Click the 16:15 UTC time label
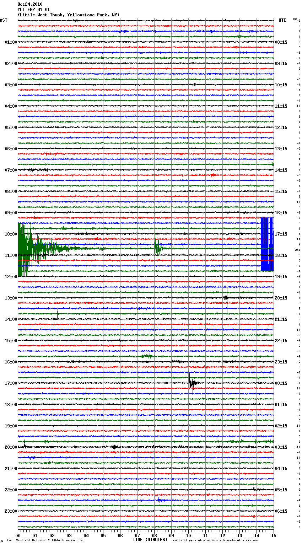 point(281,213)
